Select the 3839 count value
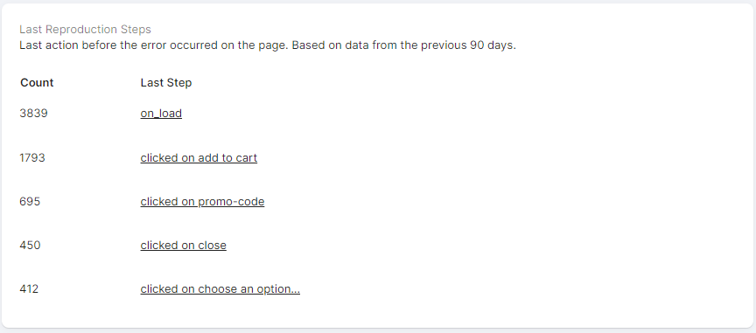 (x=33, y=114)
